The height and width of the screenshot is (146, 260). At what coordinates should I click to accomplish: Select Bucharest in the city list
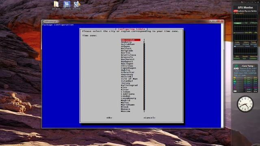(x=128, y=59)
